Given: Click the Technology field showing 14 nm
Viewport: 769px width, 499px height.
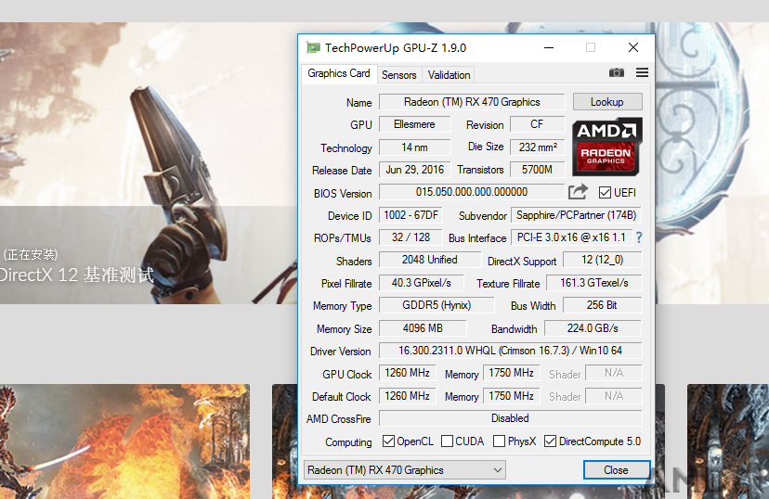Looking at the screenshot, I should [x=414, y=147].
